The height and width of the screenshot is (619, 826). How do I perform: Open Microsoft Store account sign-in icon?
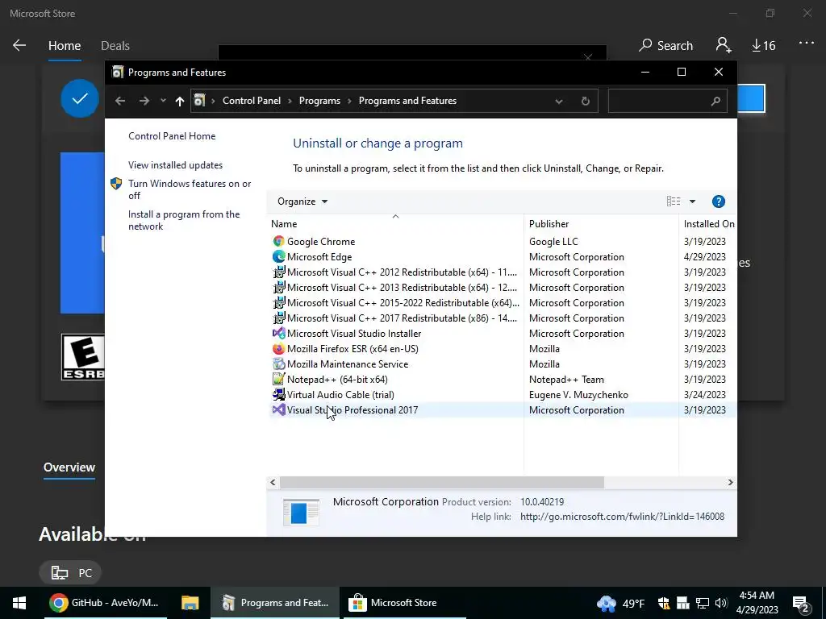(x=724, y=45)
